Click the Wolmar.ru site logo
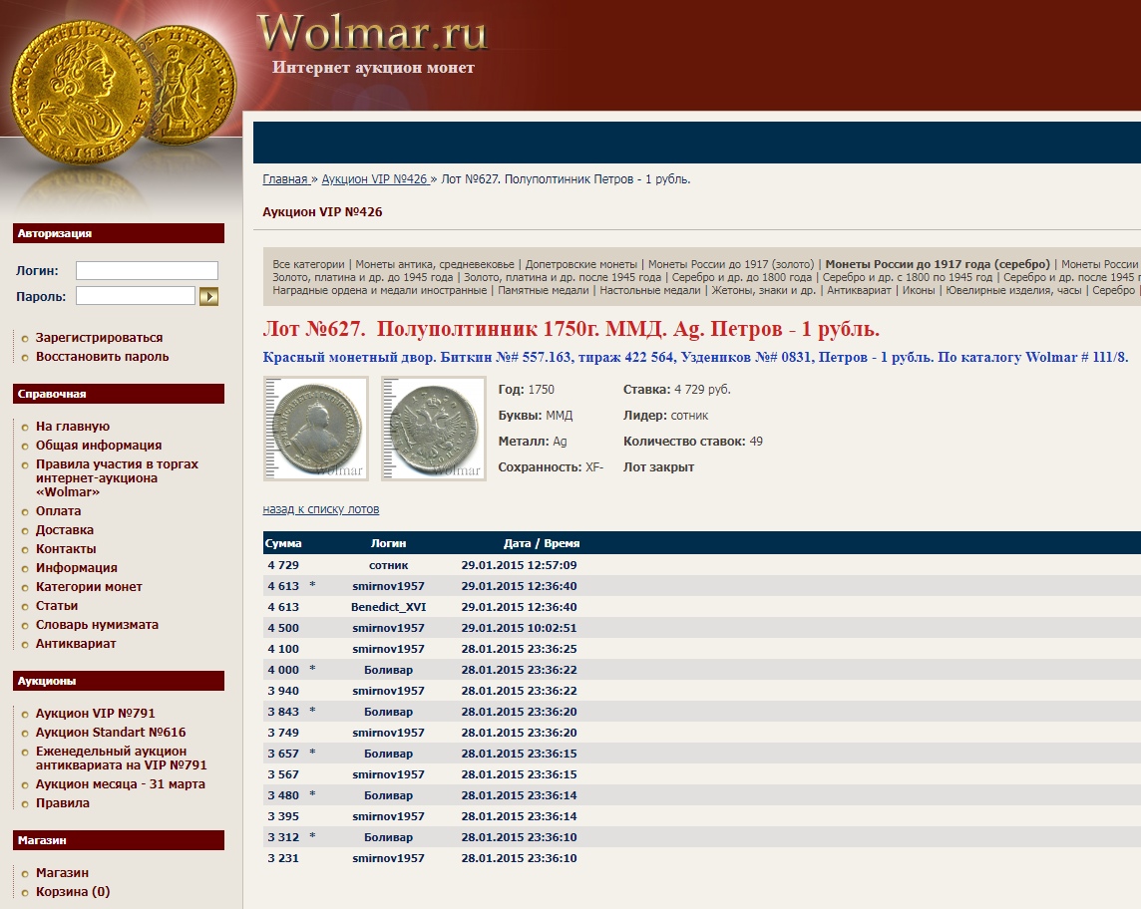Viewport: 1141px width, 909px height. click(372, 32)
